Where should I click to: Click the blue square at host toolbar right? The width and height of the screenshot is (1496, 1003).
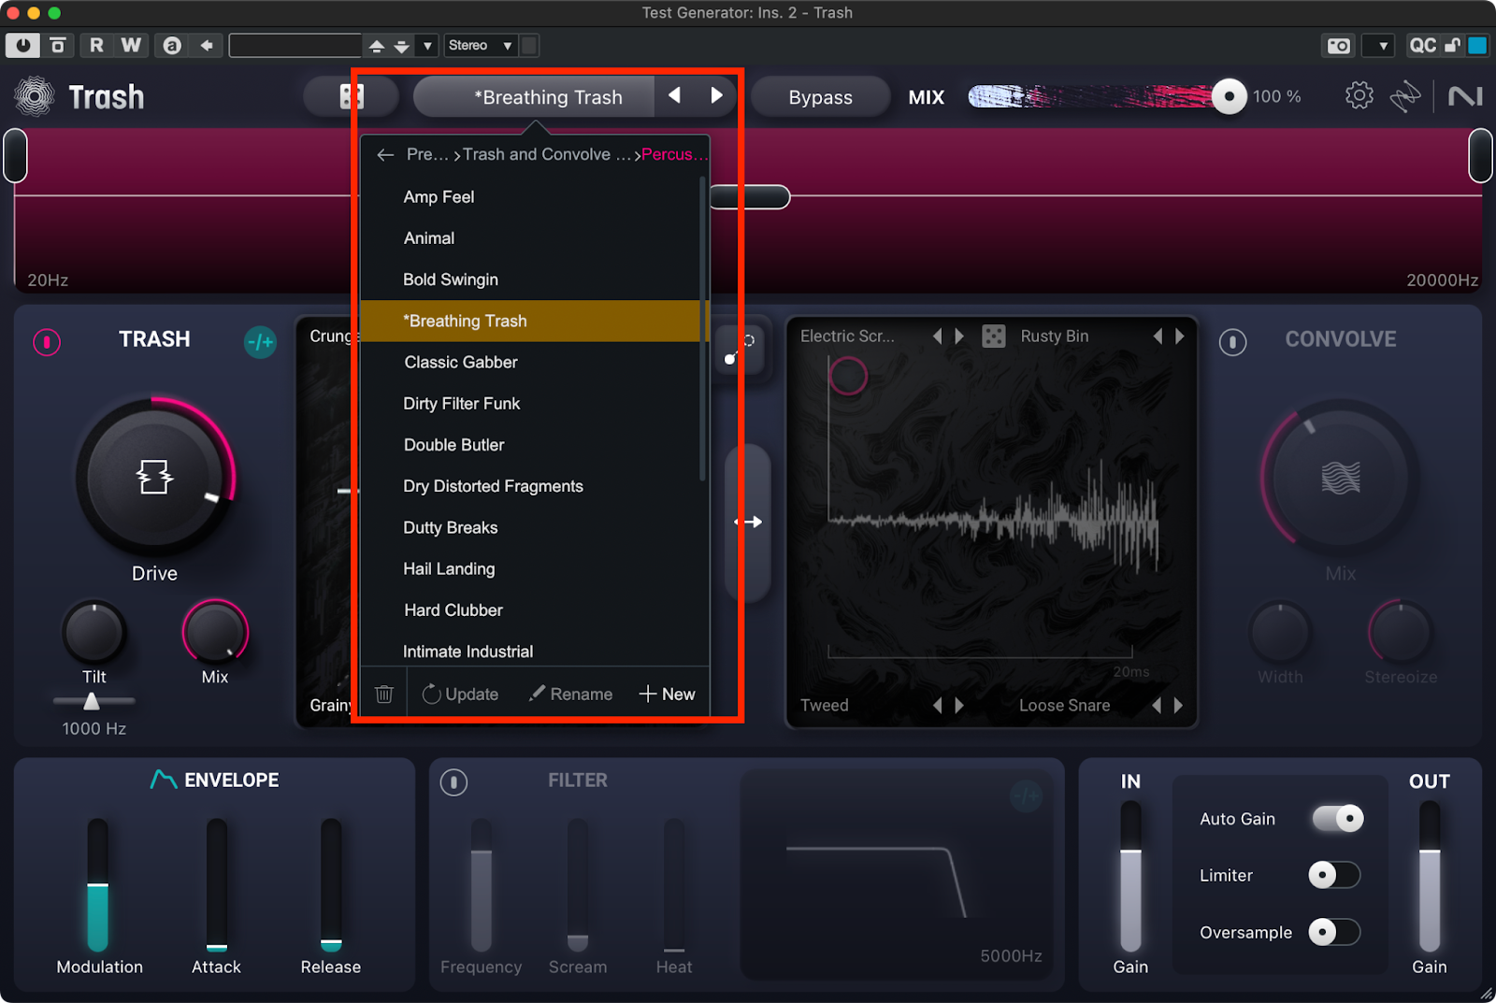click(1477, 45)
